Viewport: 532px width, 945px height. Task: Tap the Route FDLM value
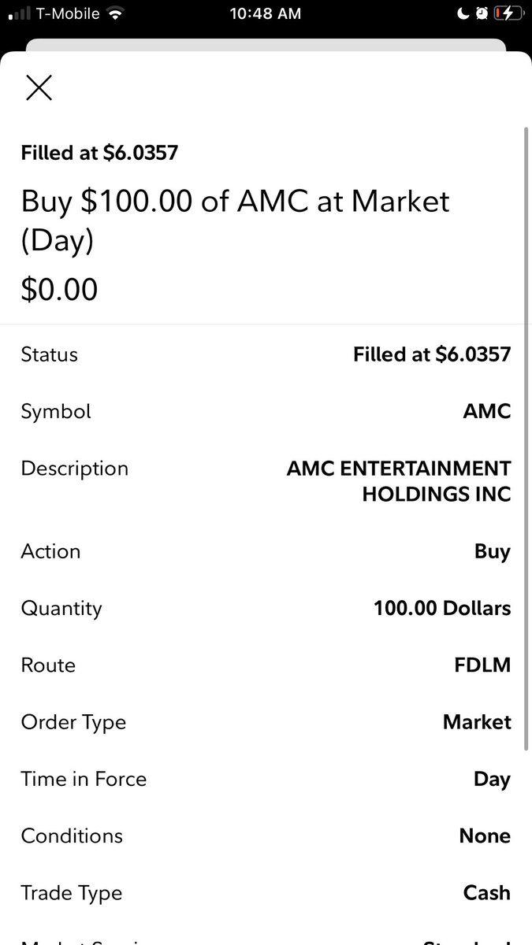coord(482,665)
